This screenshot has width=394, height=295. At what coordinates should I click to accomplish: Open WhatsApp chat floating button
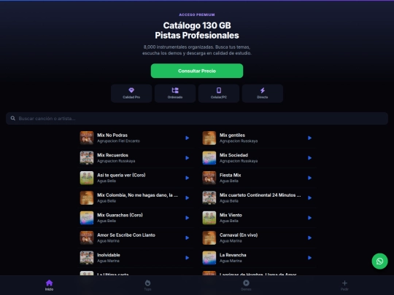click(379, 261)
